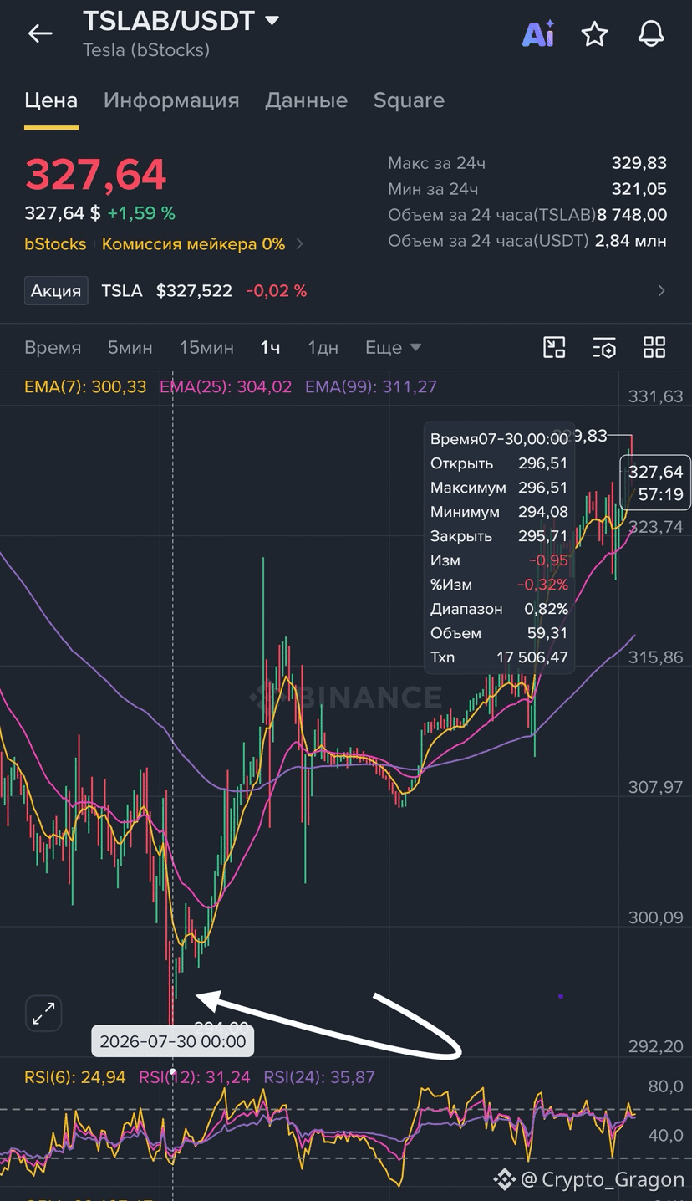Select the 15мин timeframe
Image resolution: width=692 pixels, height=1201 pixels.
coord(206,347)
